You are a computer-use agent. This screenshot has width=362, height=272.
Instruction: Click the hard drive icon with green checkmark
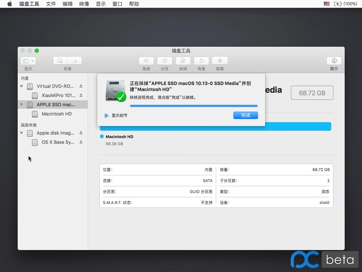(116, 91)
